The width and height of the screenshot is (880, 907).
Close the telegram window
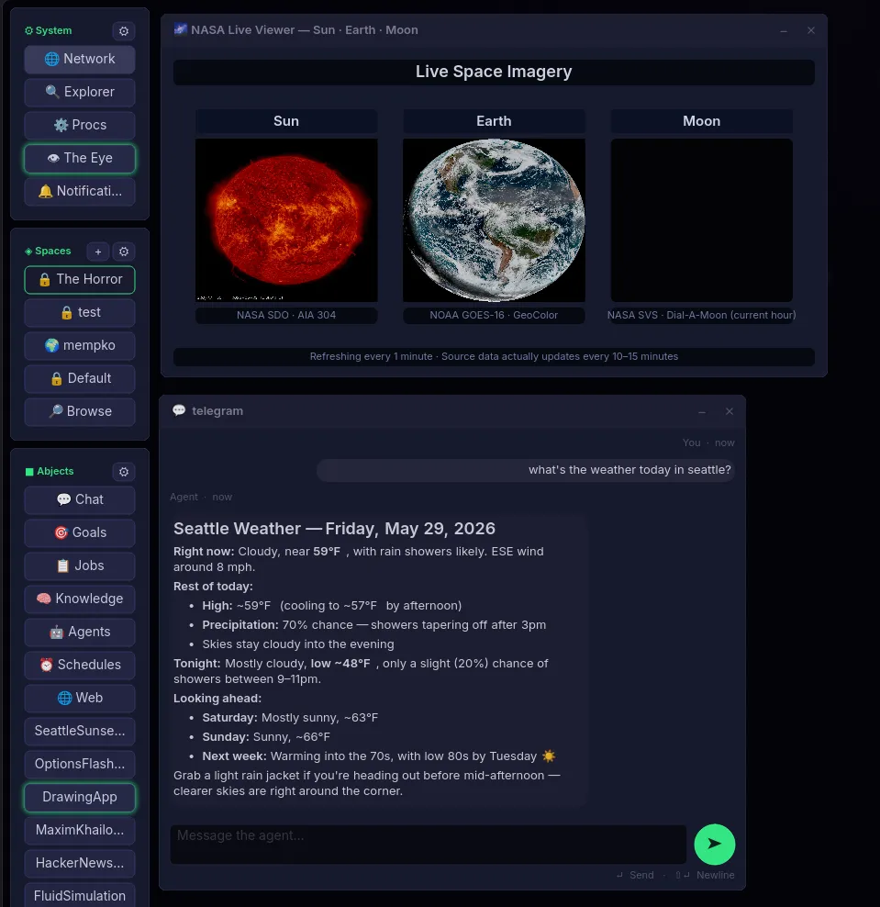pos(730,411)
